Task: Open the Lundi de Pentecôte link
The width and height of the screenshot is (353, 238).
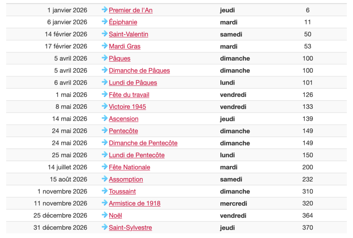Action: 137,155
